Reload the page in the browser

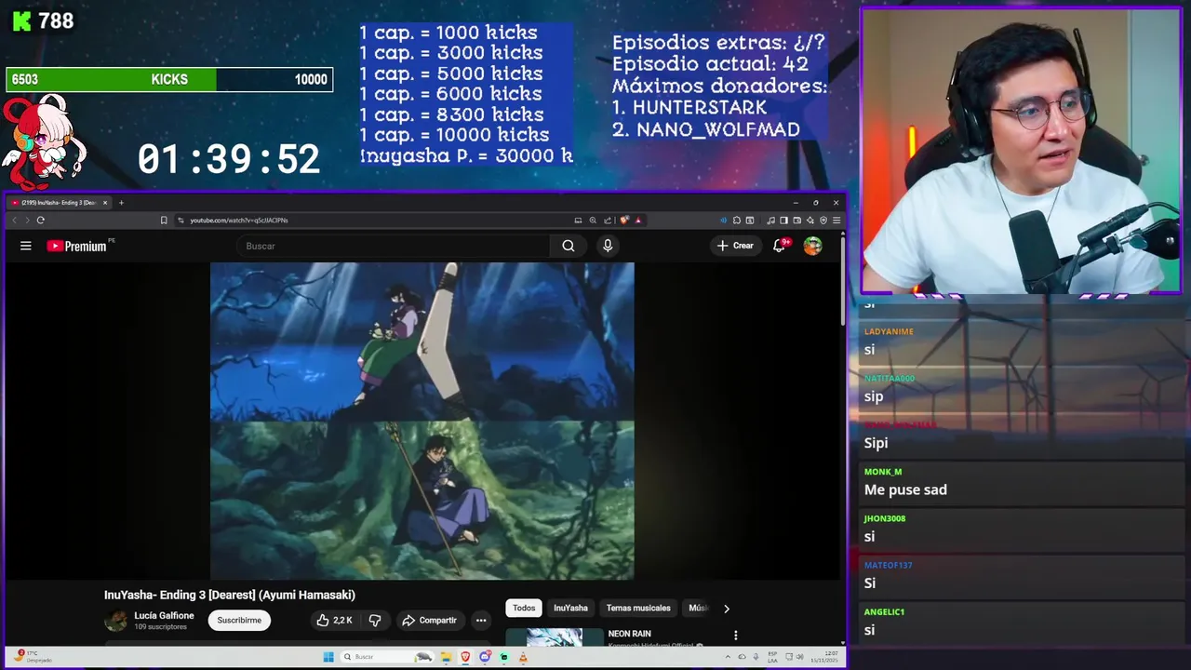click(41, 221)
